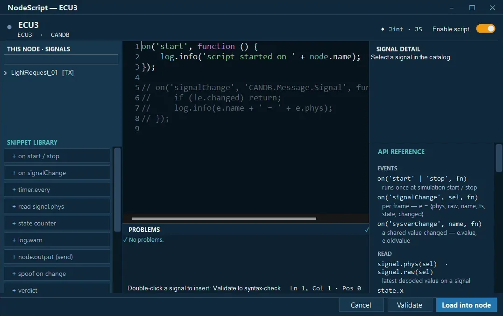Click 'No problems.' status text
Screen dimensions: 503x316
tap(146, 240)
